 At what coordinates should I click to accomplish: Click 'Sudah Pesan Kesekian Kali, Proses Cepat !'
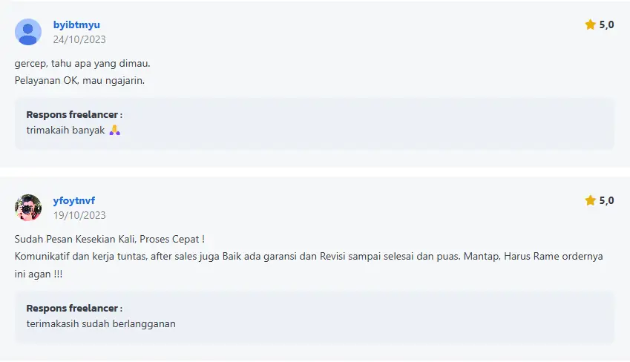[x=110, y=239]
